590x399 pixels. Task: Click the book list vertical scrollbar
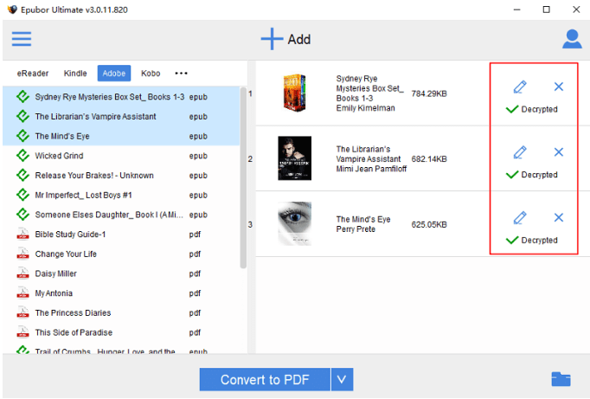[x=243, y=173]
